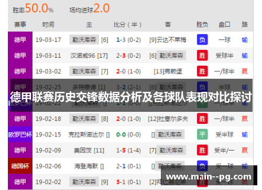Click the date 19-02-09
262x190 pixels.
(48, 150)
